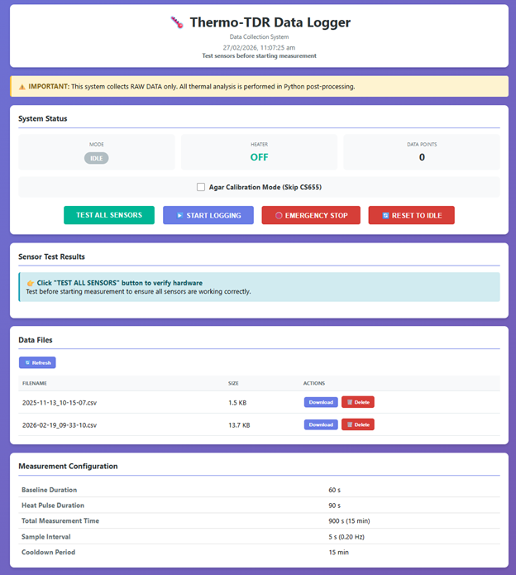Click the trash icon for 2026-02-19_09-33-10.csv
This screenshot has width=516, height=575.
350,424
